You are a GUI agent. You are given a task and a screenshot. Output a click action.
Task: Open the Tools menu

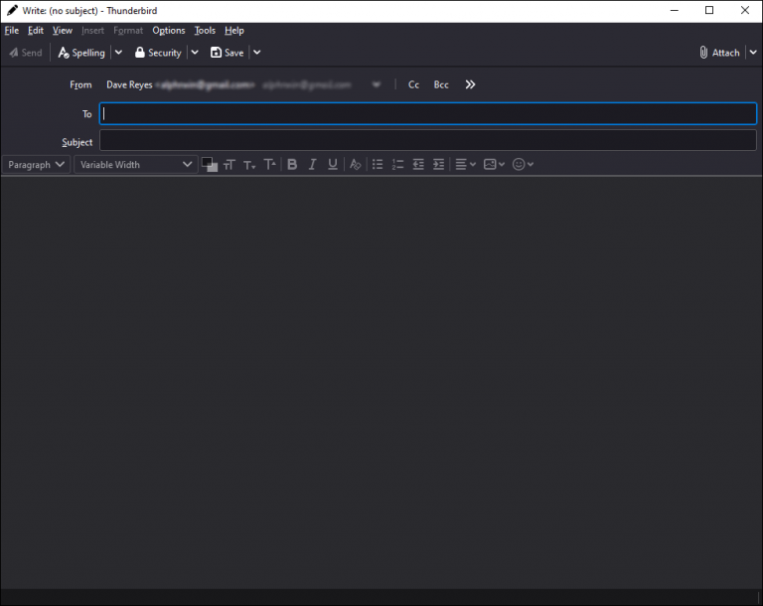click(x=204, y=31)
